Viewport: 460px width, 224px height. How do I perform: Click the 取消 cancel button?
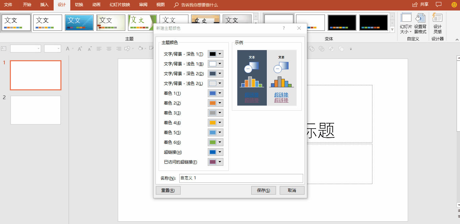(292, 190)
